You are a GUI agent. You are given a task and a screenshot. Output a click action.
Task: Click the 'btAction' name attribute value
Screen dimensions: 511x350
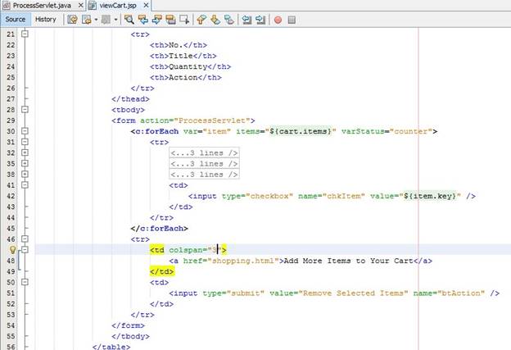point(461,293)
